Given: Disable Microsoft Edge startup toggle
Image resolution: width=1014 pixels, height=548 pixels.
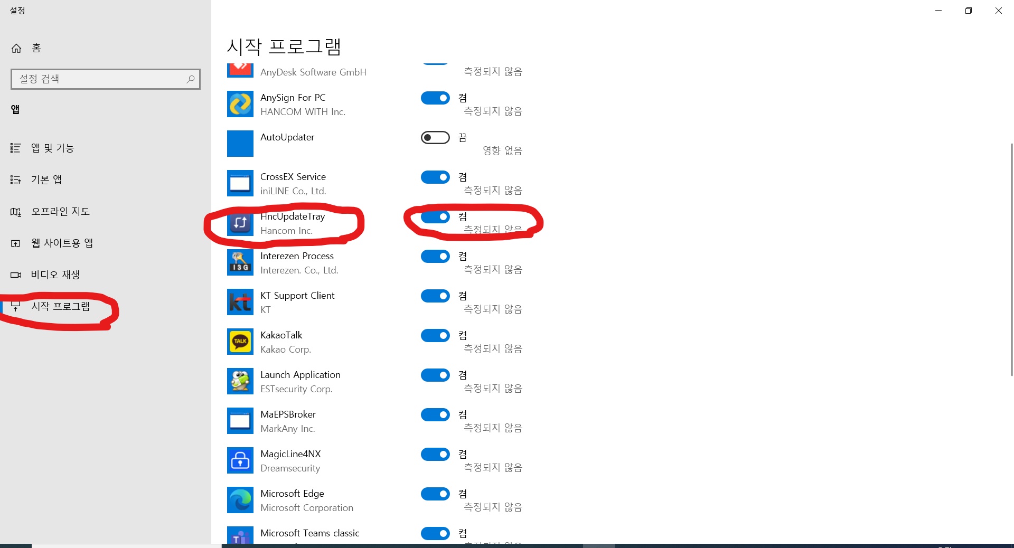Looking at the screenshot, I should (435, 494).
